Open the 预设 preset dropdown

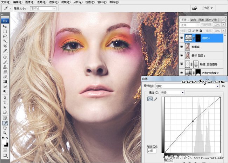(x=217, y=86)
